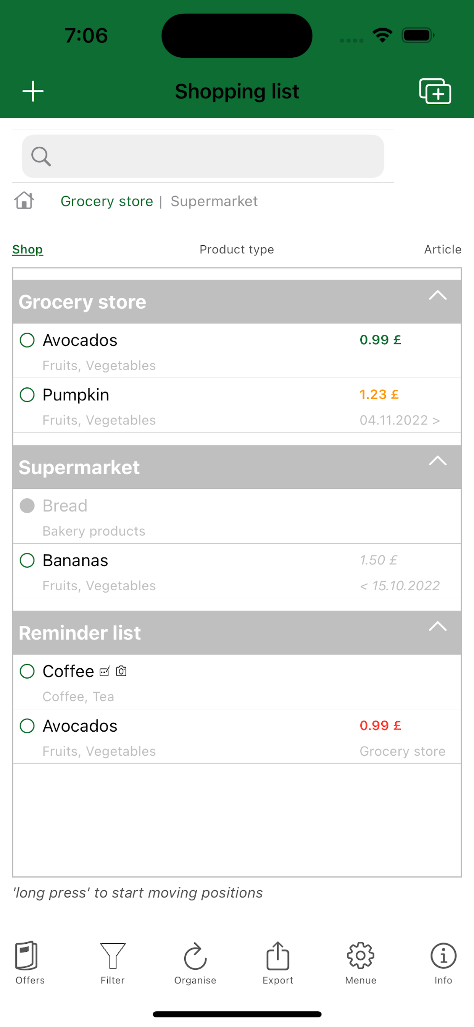Image resolution: width=474 pixels, height=1027 pixels.
Task: Open the Offers brochure icon
Action: pos(26,955)
